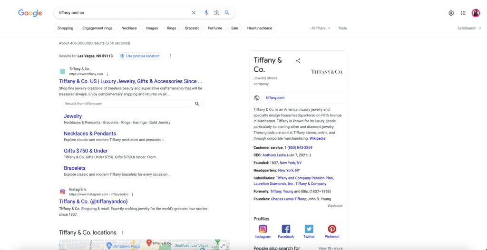
Task: Open the Facebook profile icon
Action: 286,229
